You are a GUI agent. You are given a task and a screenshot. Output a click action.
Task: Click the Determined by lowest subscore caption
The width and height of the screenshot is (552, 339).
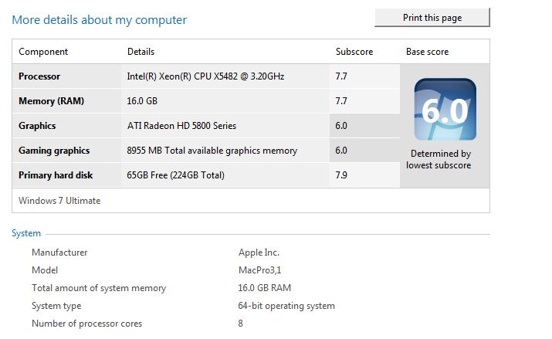439,159
